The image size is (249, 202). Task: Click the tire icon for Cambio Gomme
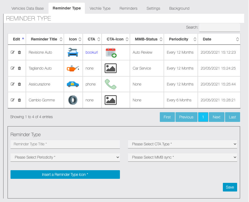point(73,100)
